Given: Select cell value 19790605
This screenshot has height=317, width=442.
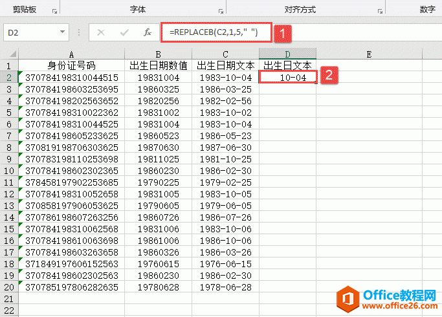Looking at the screenshot, I should pos(158,206).
